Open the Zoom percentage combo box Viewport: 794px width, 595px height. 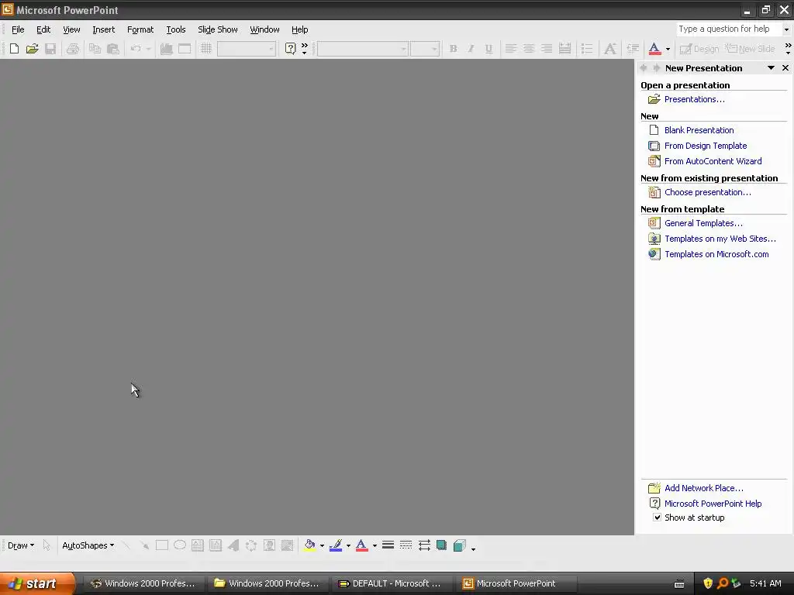click(x=246, y=49)
